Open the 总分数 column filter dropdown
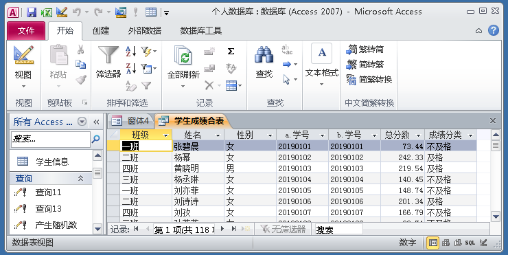Image resolution: width=508 pixels, height=255 pixels. [419, 135]
